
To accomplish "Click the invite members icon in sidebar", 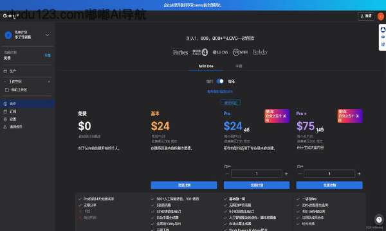I will point(5,126).
